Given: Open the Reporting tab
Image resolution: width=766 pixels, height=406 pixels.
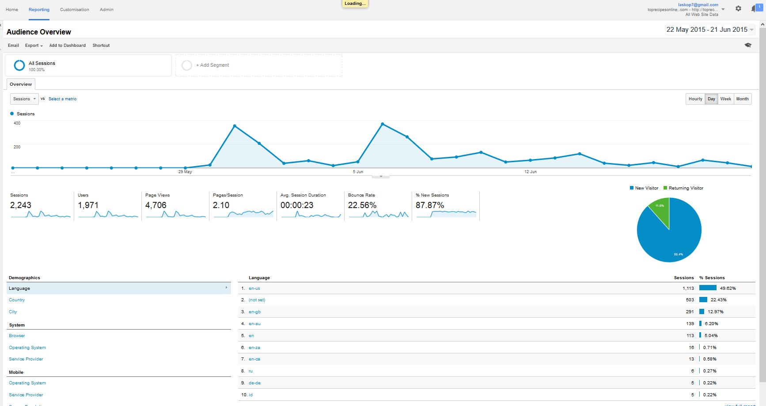Looking at the screenshot, I should pos(39,10).
